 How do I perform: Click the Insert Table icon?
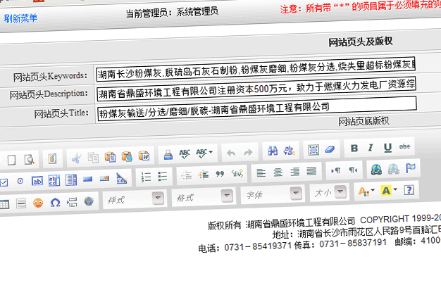[4, 204]
